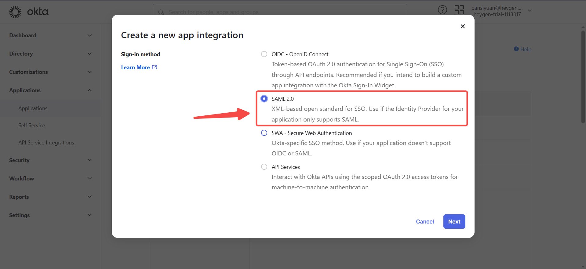Expand the Dashboard menu chevron
586x269 pixels.
pyautogui.click(x=89, y=35)
